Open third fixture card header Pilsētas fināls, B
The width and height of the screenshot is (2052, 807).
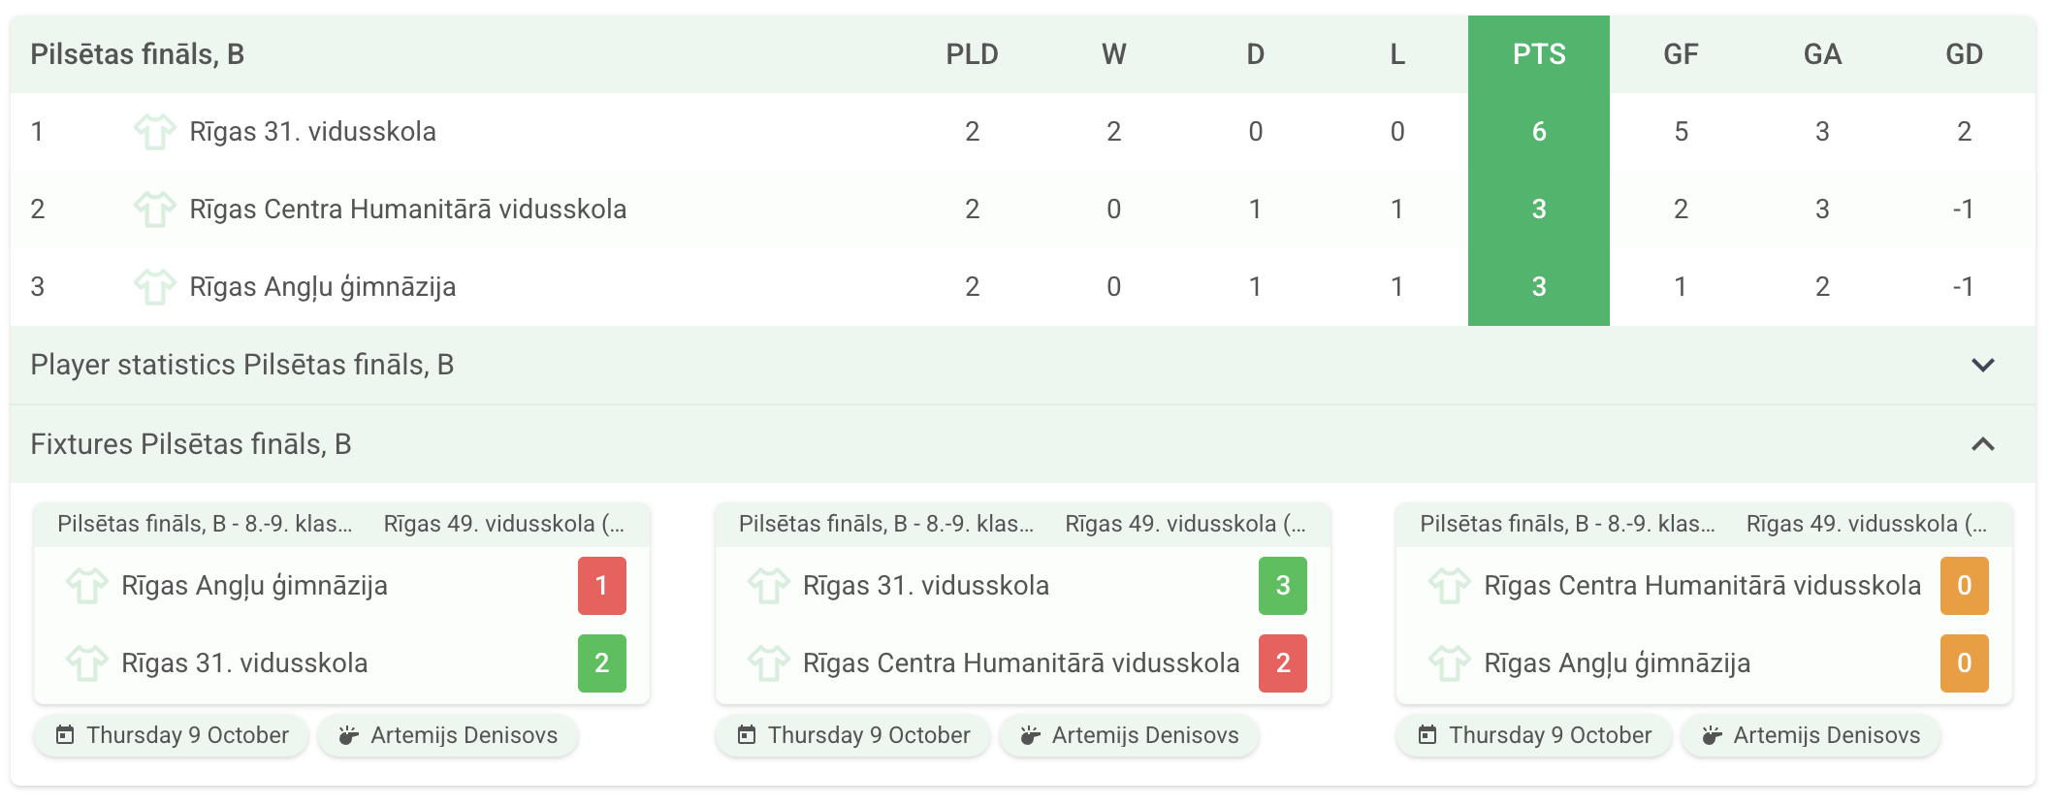[x=1567, y=524]
